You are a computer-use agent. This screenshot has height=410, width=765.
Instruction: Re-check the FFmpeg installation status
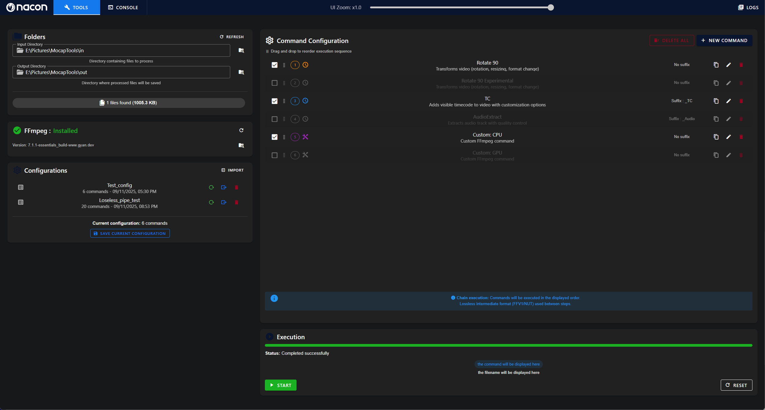coord(241,130)
